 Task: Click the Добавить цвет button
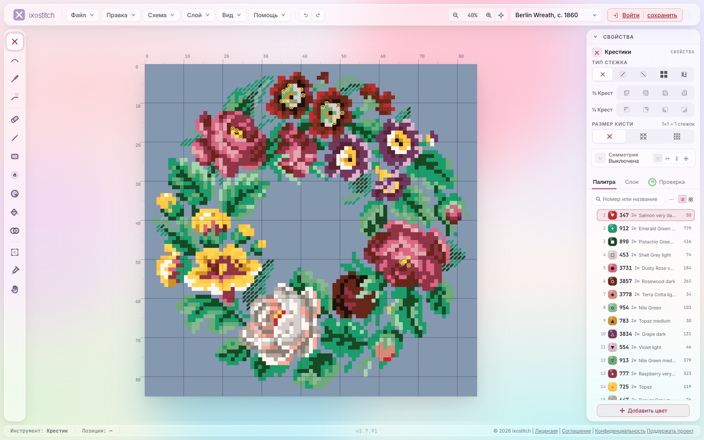643,411
